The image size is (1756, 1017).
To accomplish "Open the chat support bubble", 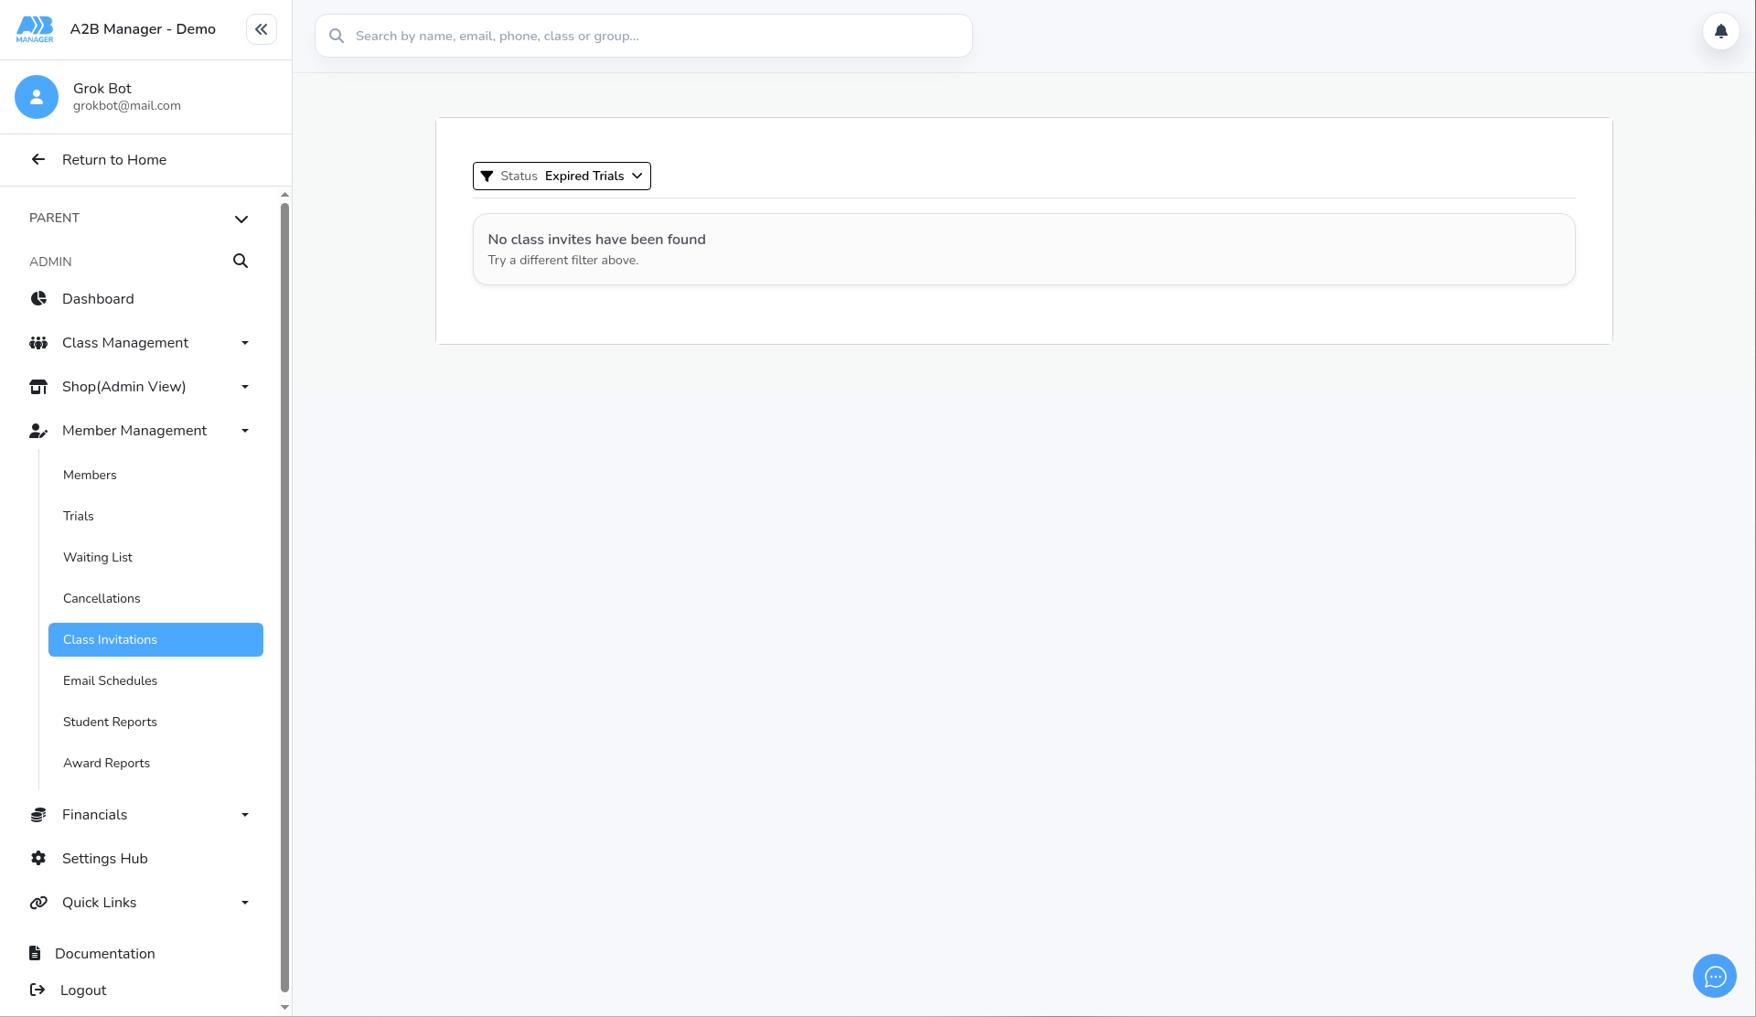I will (x=1714, y=976).
